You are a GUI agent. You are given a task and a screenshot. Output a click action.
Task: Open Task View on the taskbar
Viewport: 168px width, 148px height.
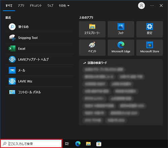67,144
